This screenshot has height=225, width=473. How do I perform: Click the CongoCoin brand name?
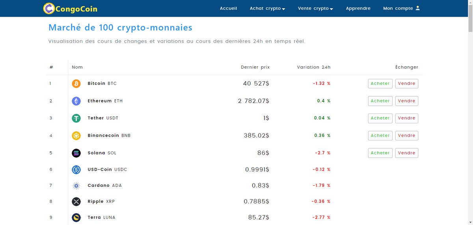point(76,9)
